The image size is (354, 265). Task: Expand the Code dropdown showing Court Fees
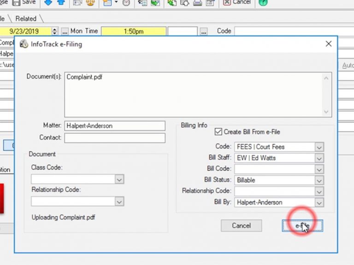[x=319, y=147]
